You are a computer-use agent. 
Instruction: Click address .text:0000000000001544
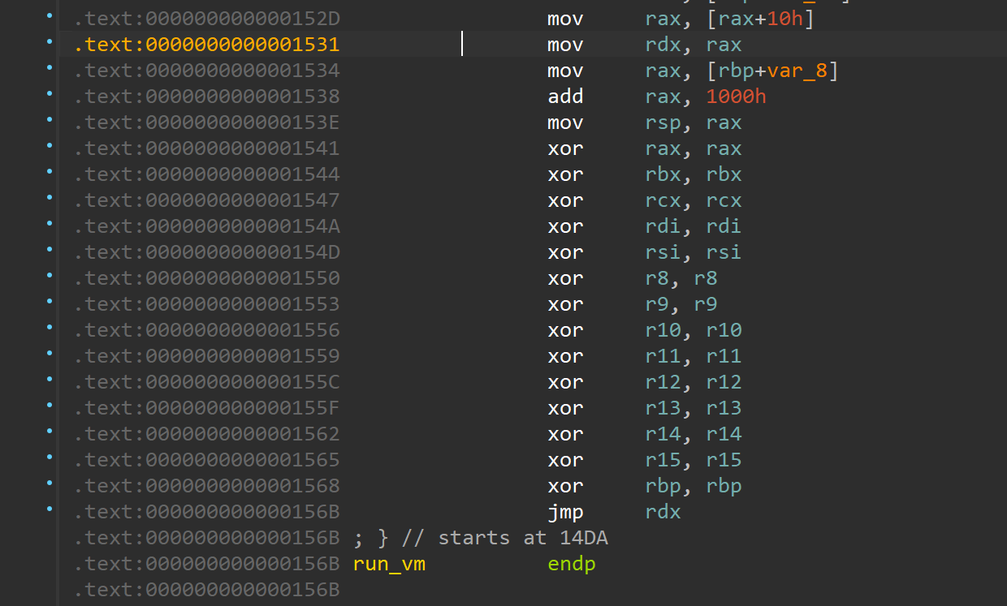[206, 174]
